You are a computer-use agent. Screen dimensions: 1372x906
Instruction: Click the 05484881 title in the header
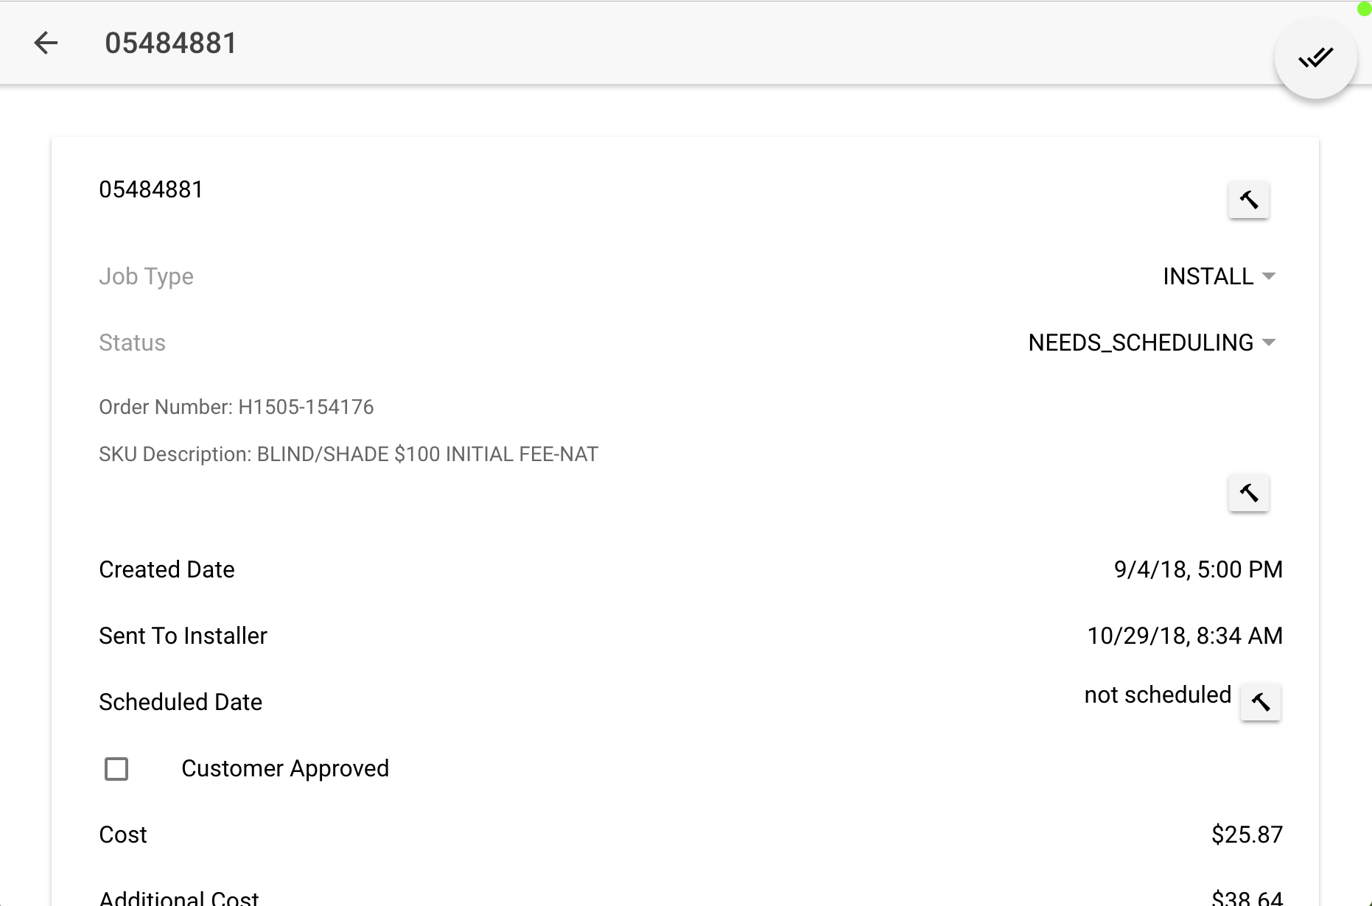point(171,43)
